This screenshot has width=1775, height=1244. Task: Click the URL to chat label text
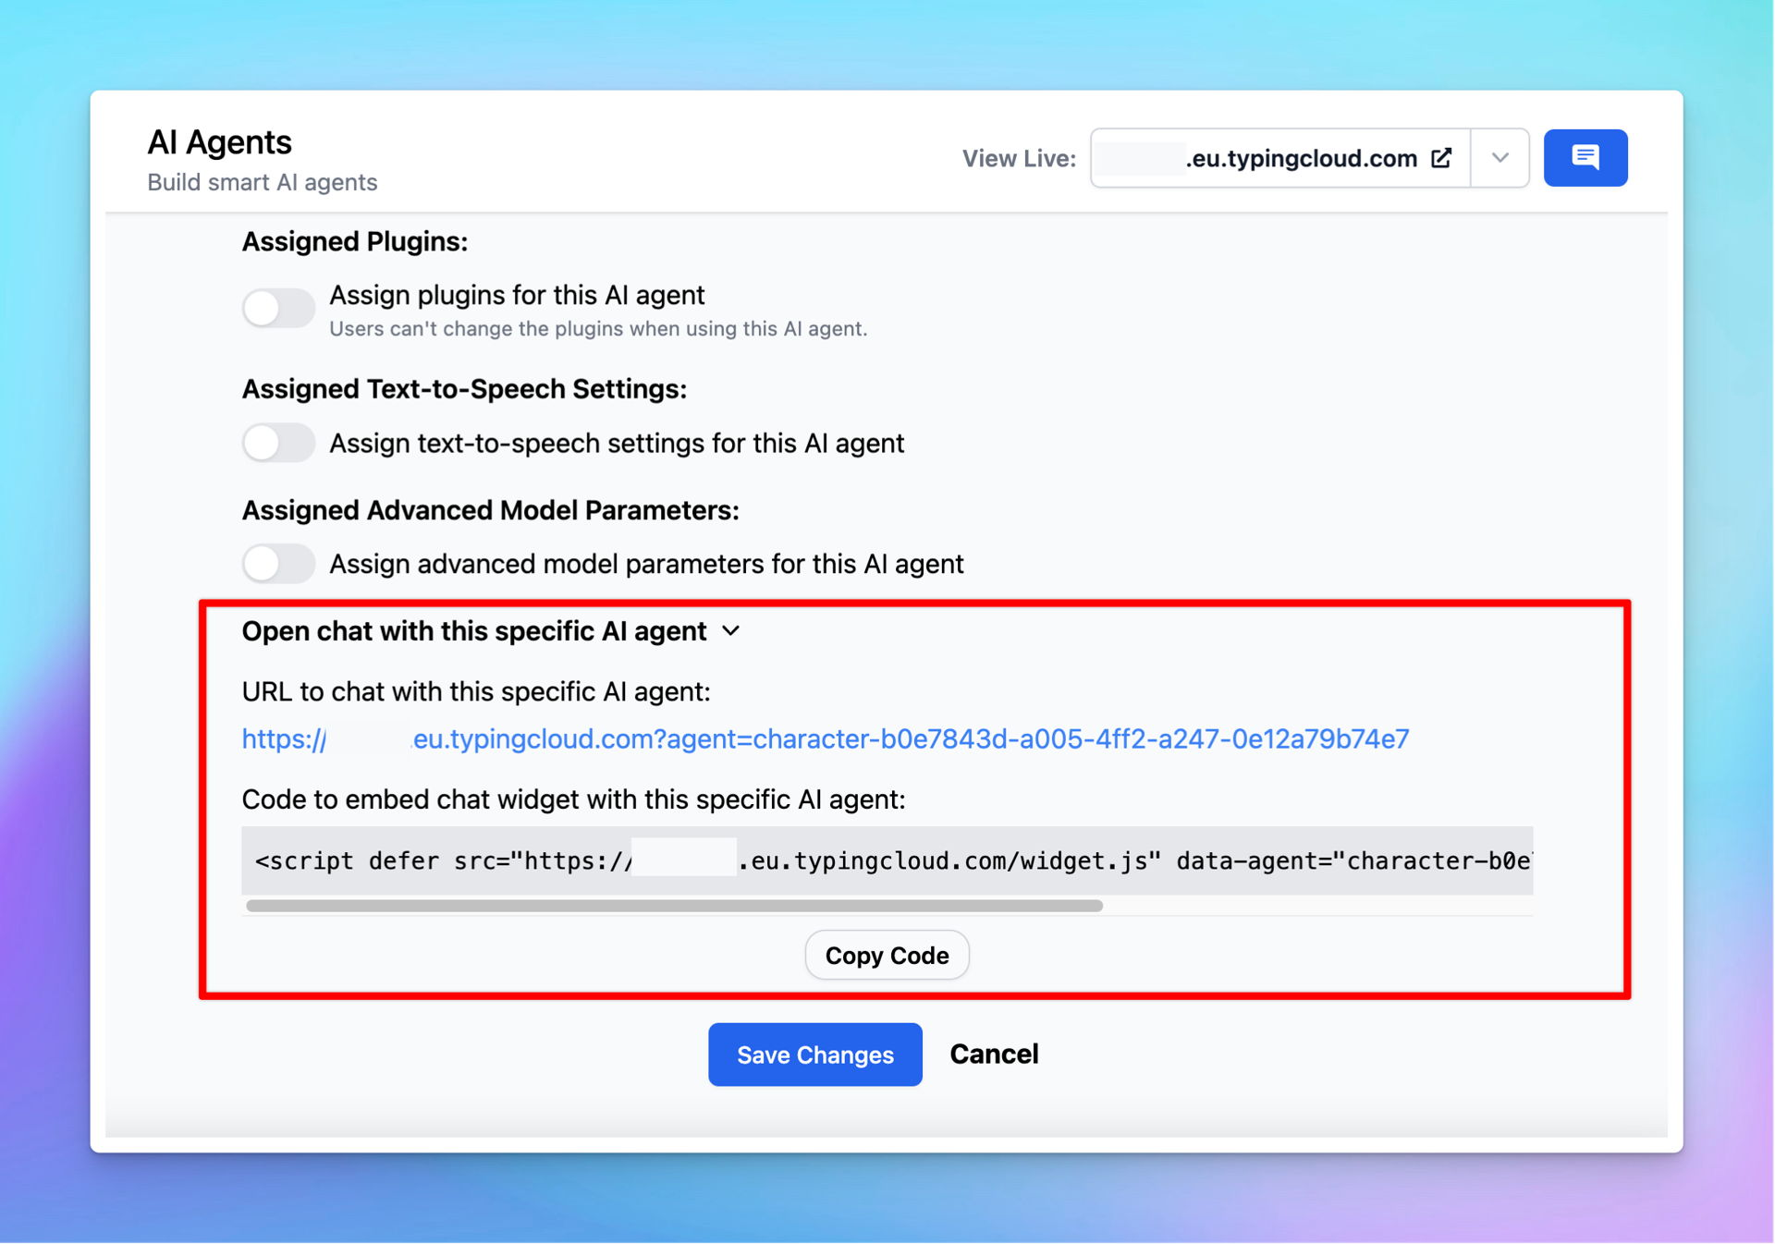(x=476, y=691)
